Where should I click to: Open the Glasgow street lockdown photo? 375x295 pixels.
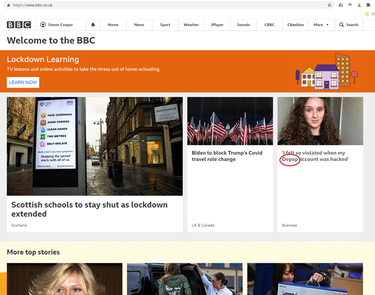tap(95, 146)
